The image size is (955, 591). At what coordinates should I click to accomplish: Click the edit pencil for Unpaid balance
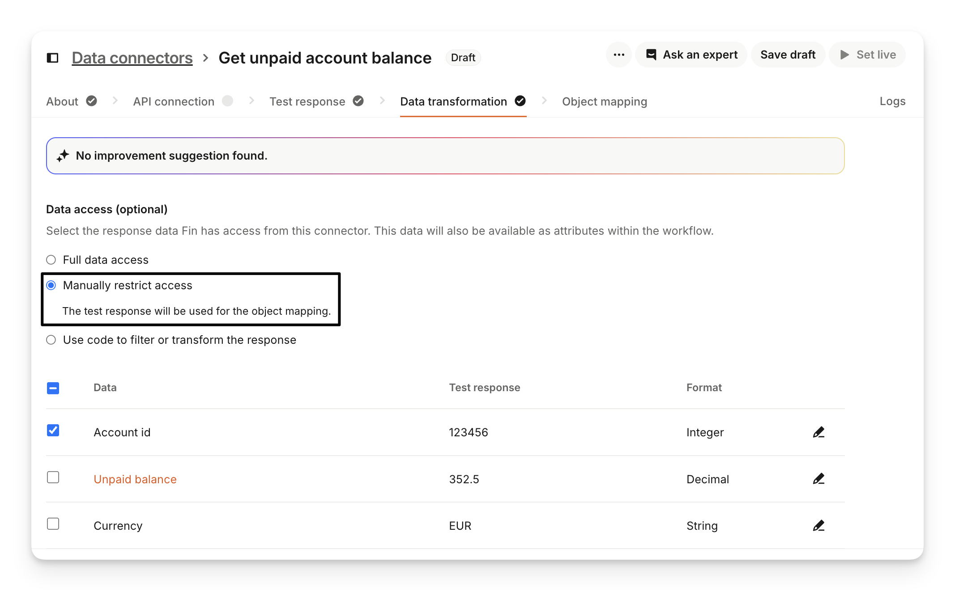pos(819,479)
